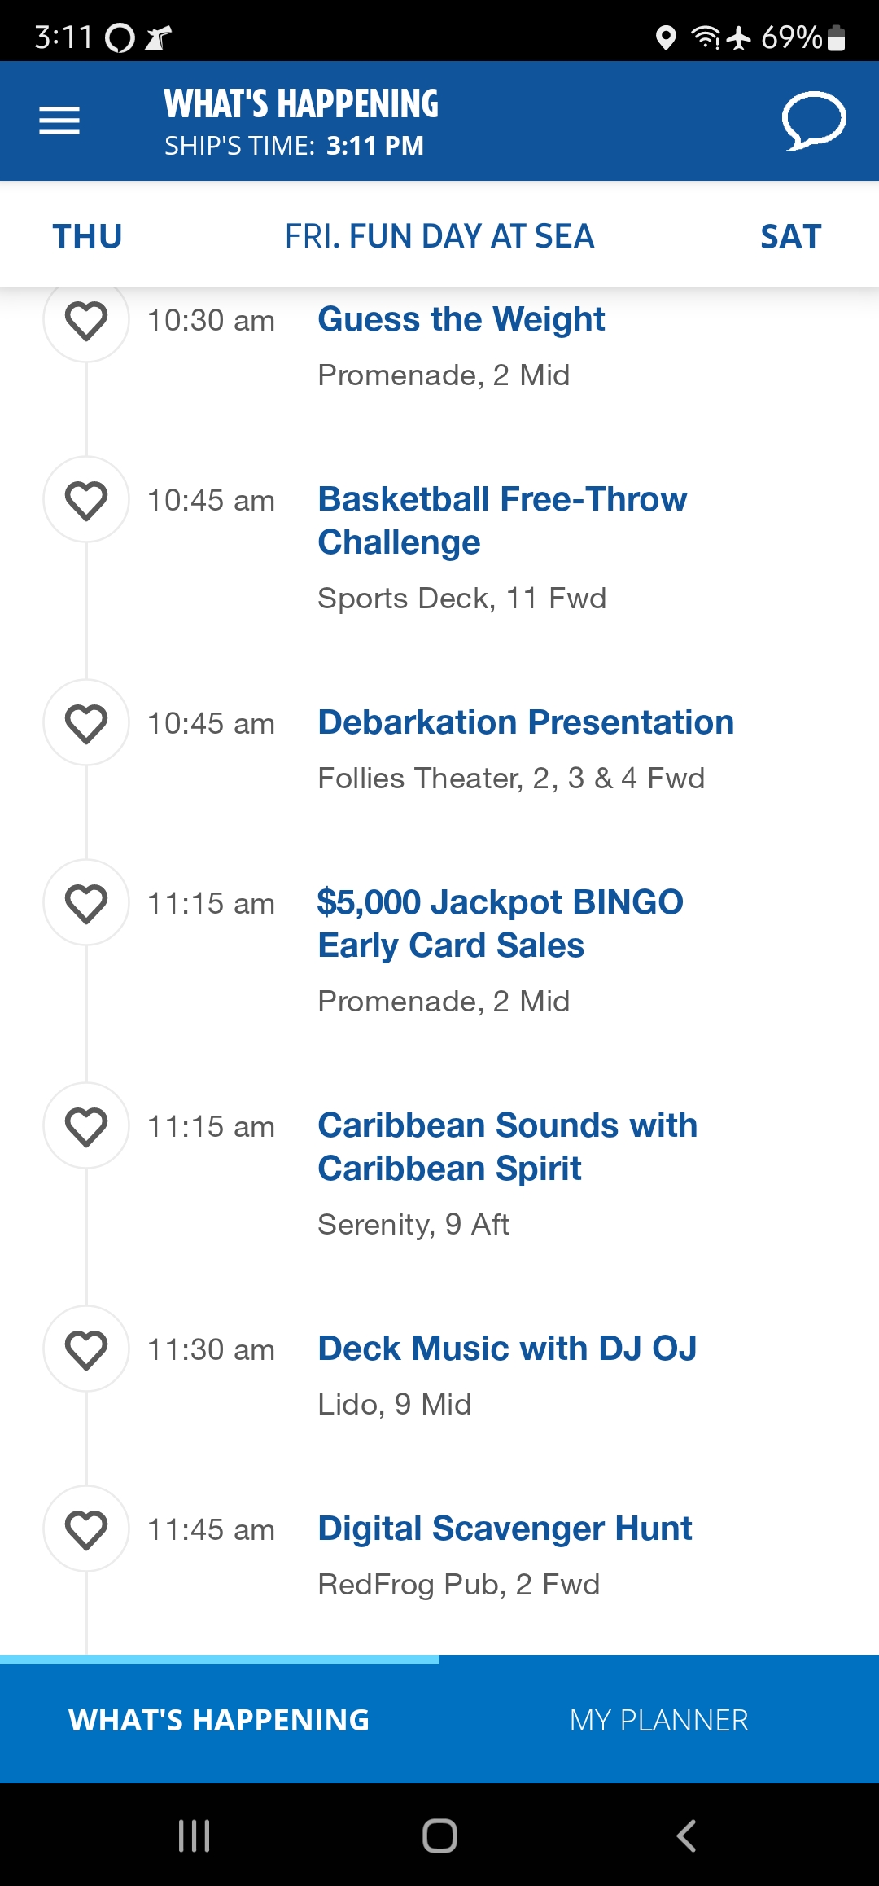Switch to THU day
Screen dimensions: 879x1886
click(x=88, y=237)
